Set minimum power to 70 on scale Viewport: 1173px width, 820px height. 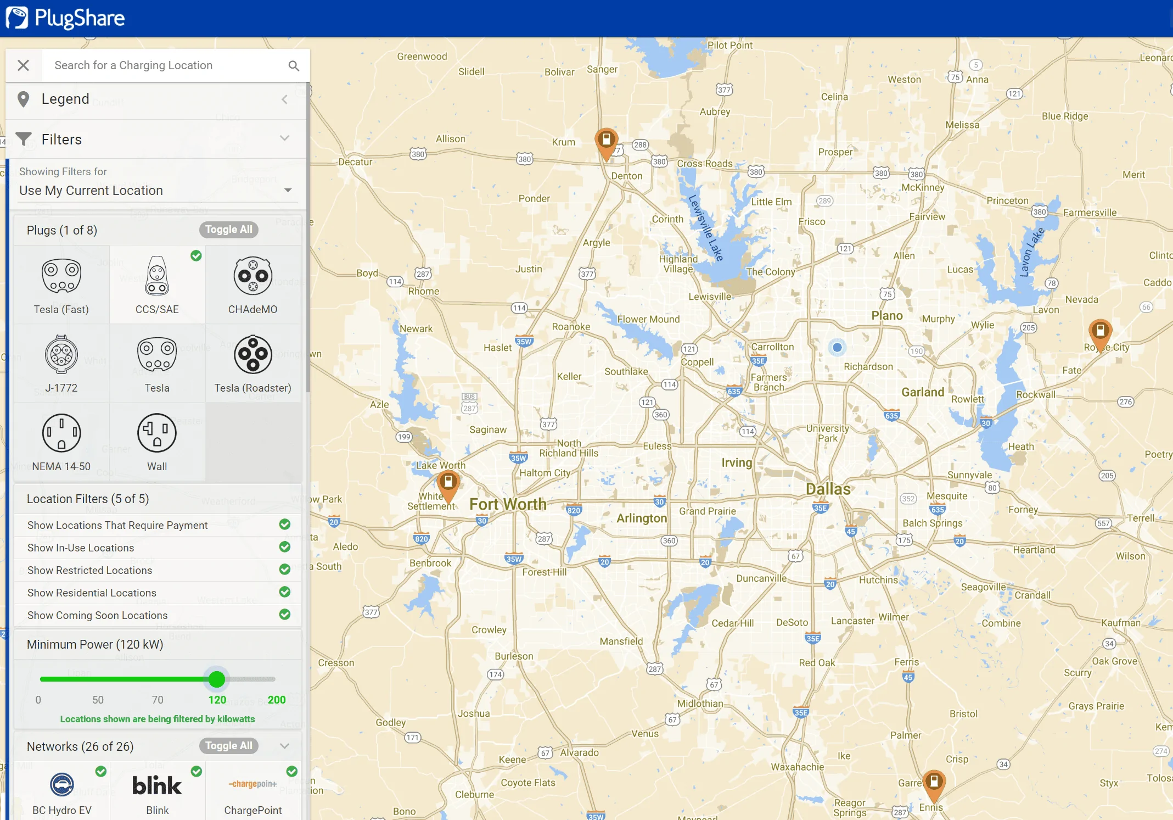coord(158,700)
